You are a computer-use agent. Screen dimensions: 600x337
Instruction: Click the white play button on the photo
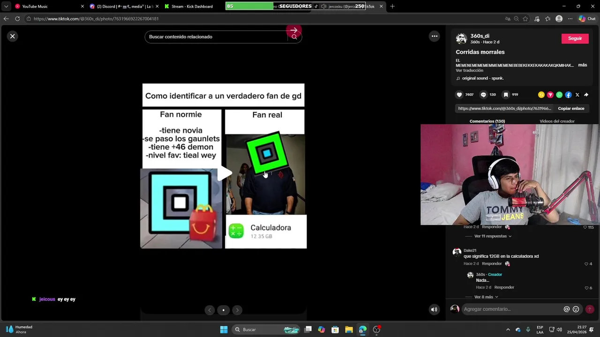(225, 174)
